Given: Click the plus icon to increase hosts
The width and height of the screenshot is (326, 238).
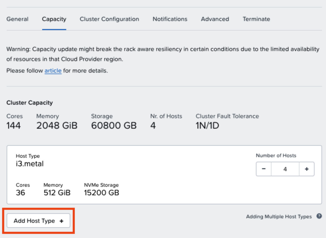Looking at the screenshot, I should (307, 169).
